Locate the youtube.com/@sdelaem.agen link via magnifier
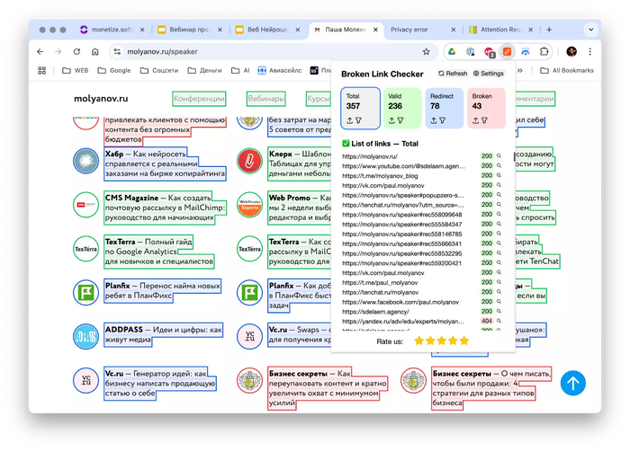 499,165
